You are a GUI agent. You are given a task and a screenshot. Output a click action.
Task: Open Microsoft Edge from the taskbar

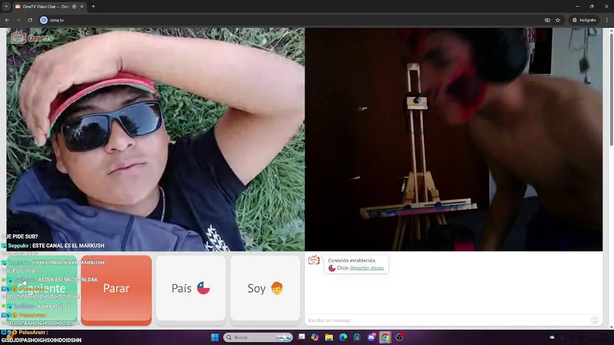click(343, 337)
